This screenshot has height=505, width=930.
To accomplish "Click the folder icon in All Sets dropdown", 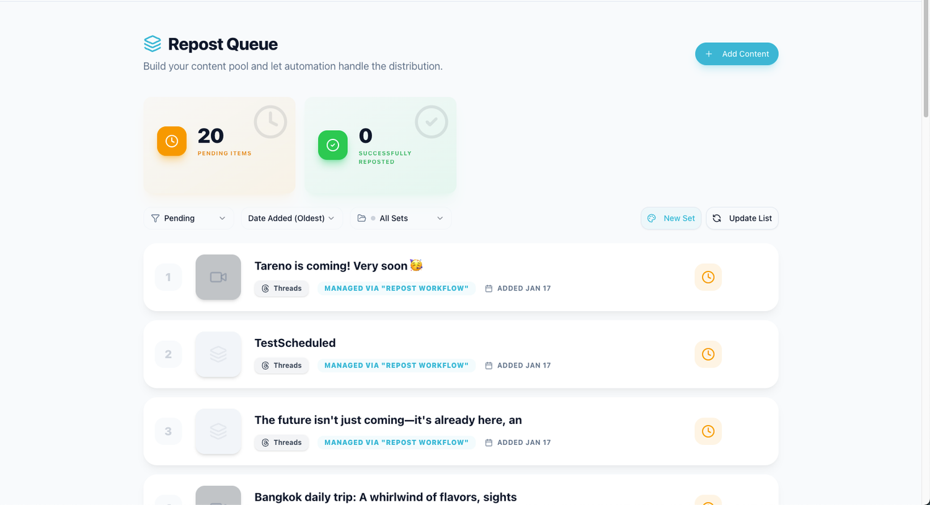I will point(361,218).
